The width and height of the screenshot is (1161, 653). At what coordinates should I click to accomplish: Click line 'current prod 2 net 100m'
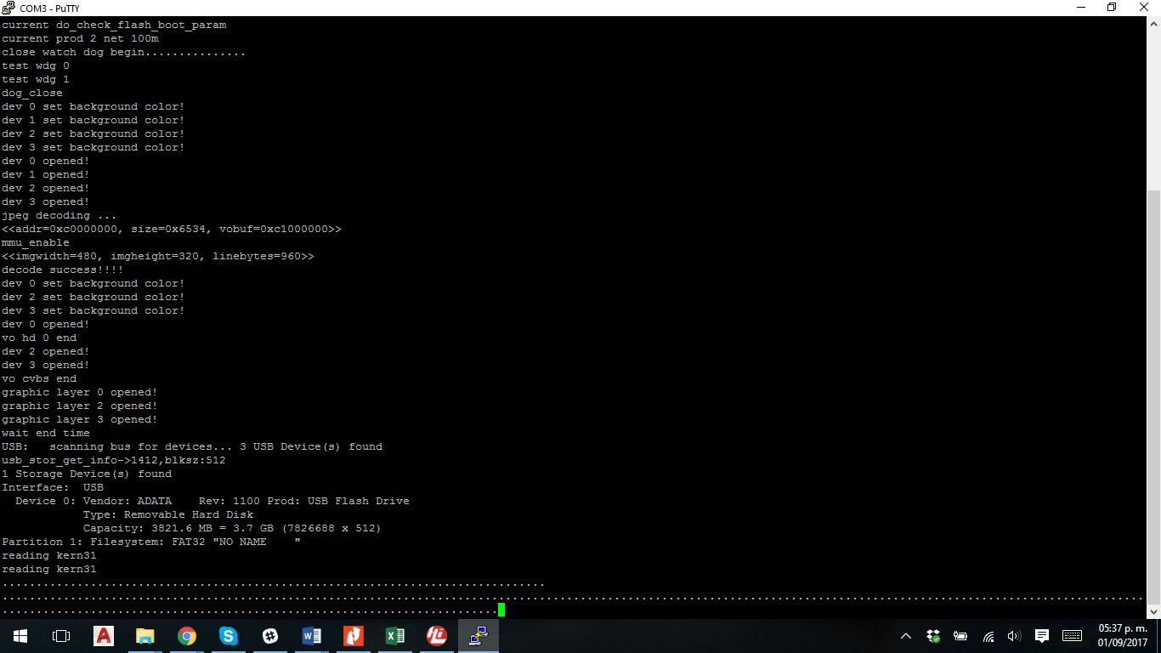pyautogui.click(x=80, y=38)
